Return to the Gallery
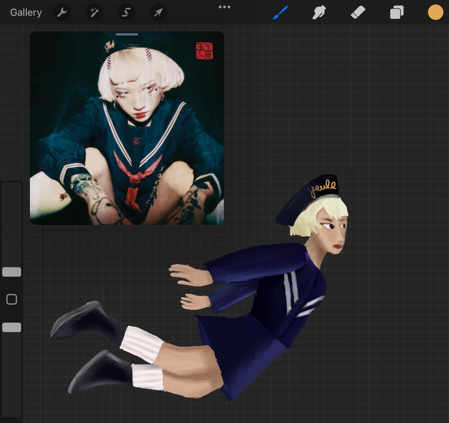 coord(26,12)
